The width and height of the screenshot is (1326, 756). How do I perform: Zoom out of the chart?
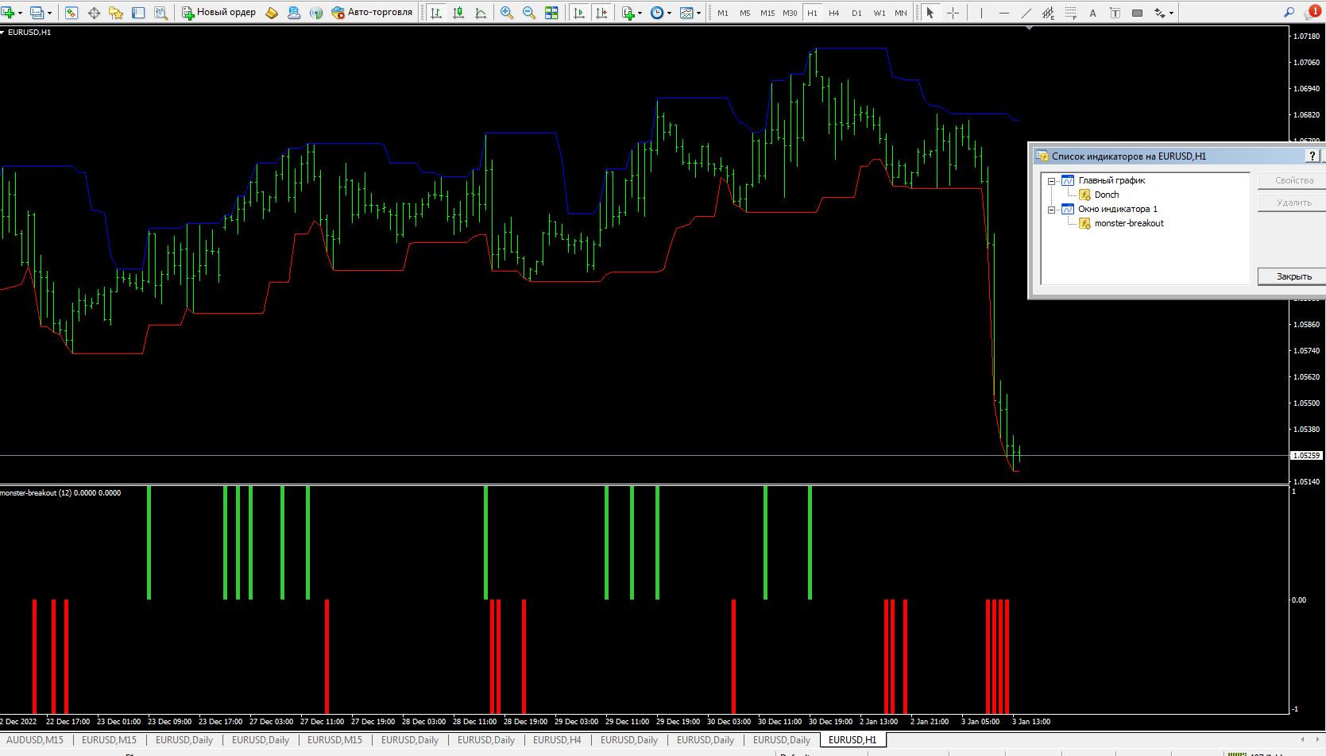coord(529,13)
